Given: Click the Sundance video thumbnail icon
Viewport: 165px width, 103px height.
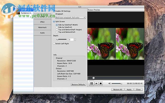Looking at the screenshot, I should (18, 13).
